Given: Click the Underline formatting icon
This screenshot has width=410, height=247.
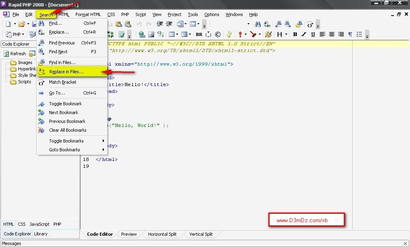Looking at the screenshot, I should (x=313, y=34).
